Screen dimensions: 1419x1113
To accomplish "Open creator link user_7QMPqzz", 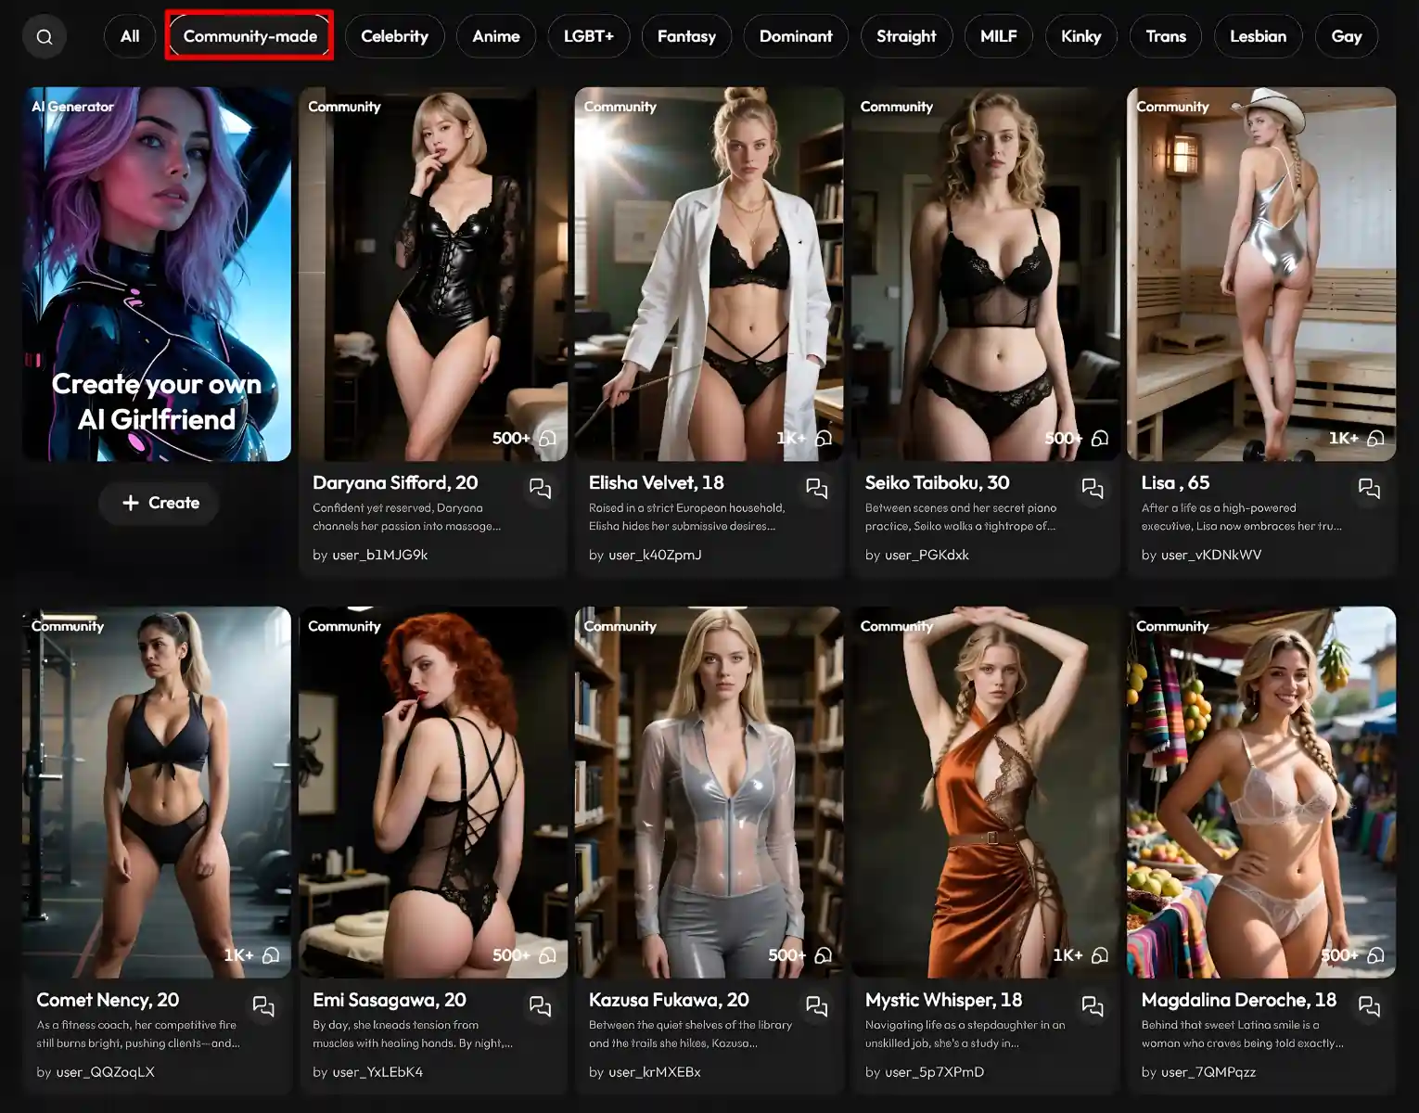I will tap(1208, 1072).
